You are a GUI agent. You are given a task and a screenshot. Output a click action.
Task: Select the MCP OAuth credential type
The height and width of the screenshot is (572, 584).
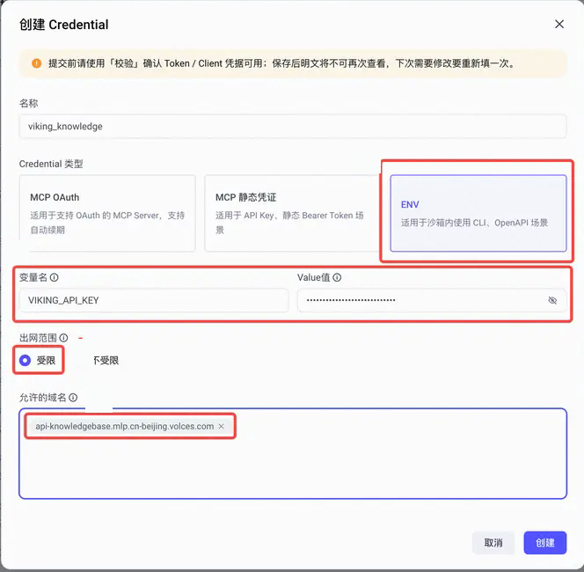[107, 213]
